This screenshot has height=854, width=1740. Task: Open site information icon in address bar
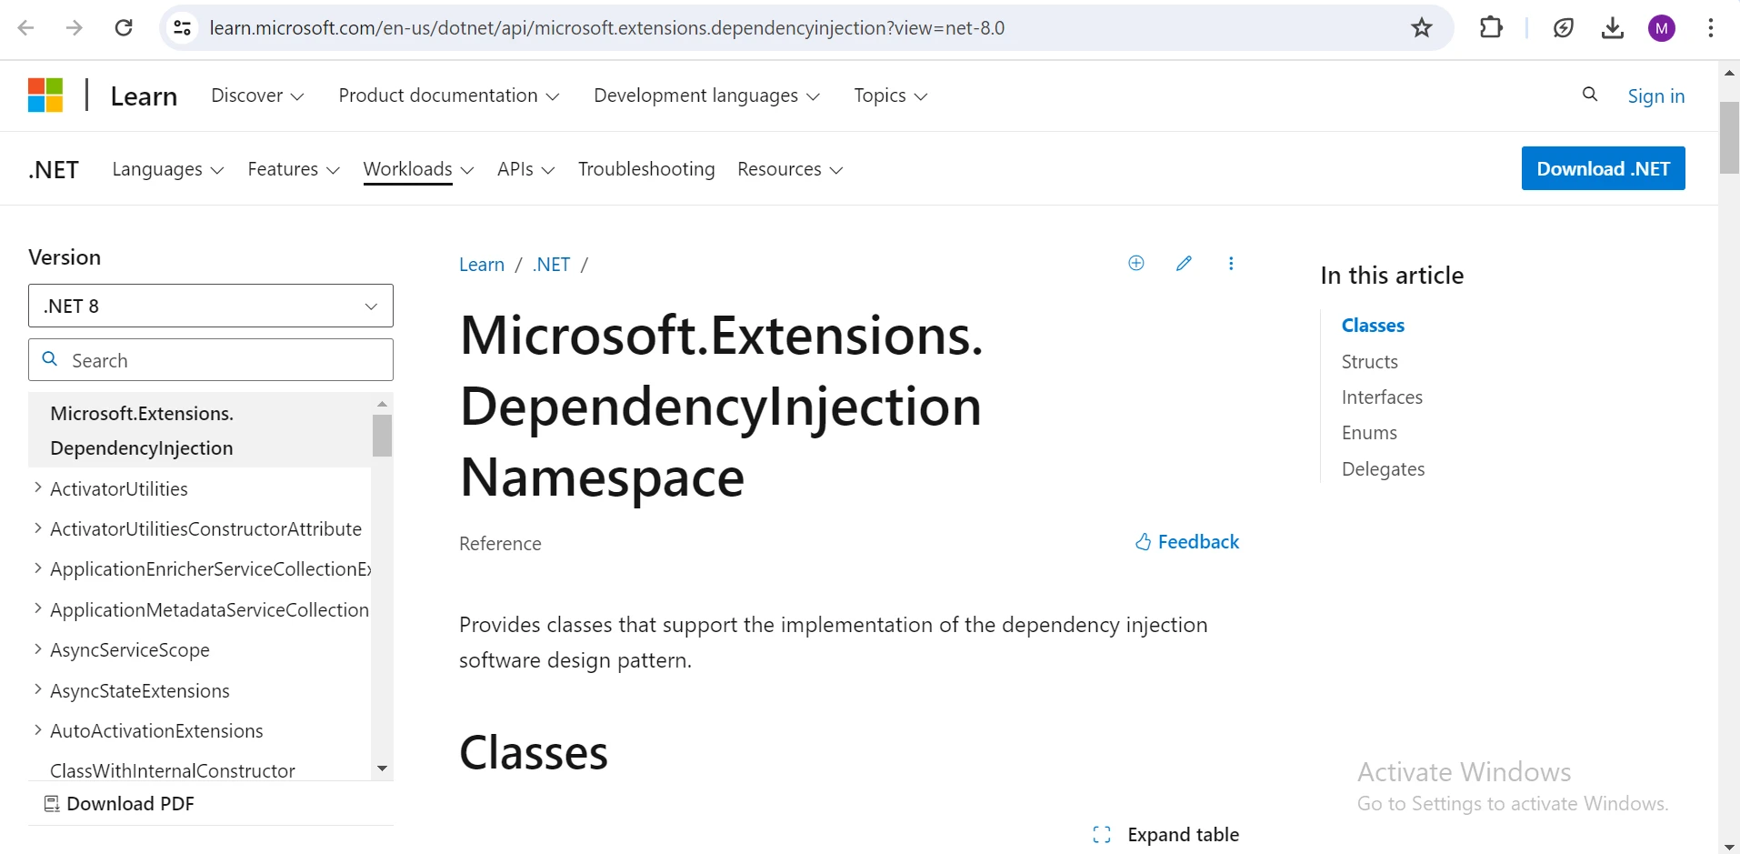coord(183,28)
